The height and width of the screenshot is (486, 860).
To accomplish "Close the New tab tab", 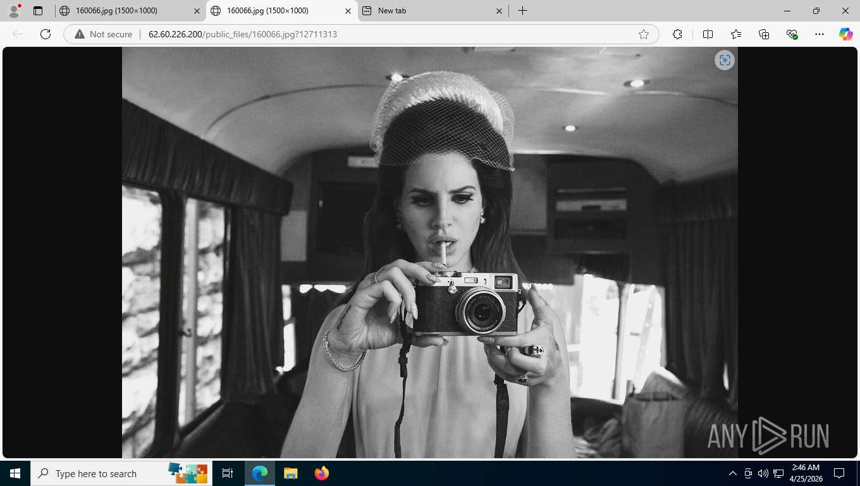I will click(x=499, y=11).
